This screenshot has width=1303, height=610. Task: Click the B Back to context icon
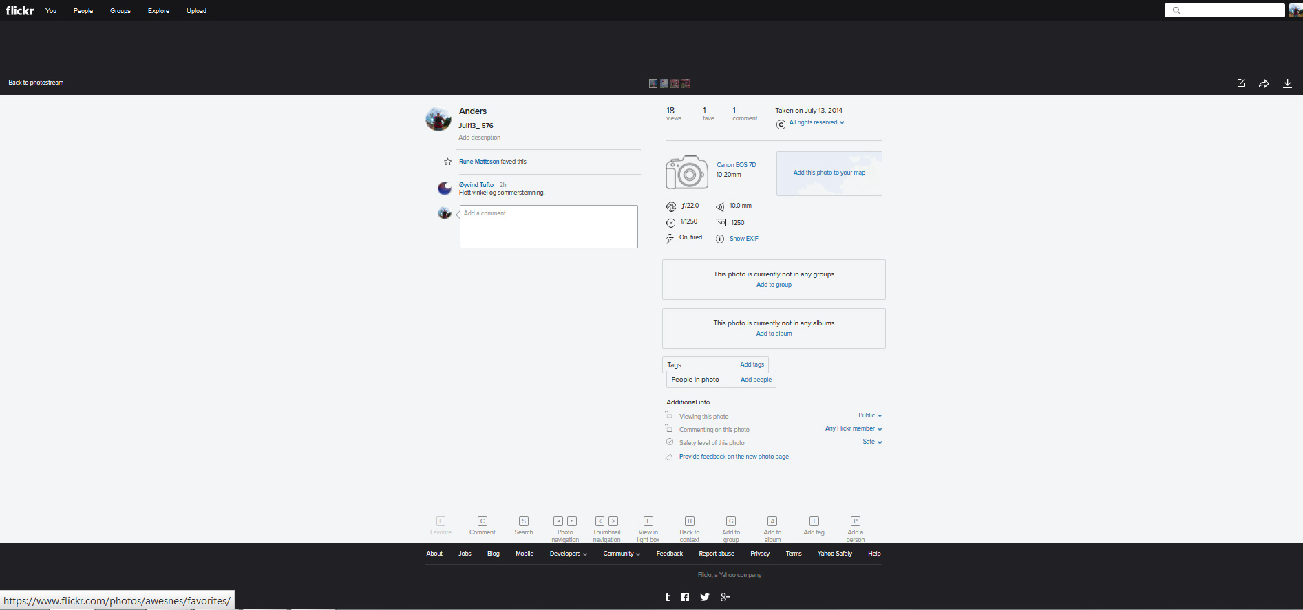tap(690, 521)
